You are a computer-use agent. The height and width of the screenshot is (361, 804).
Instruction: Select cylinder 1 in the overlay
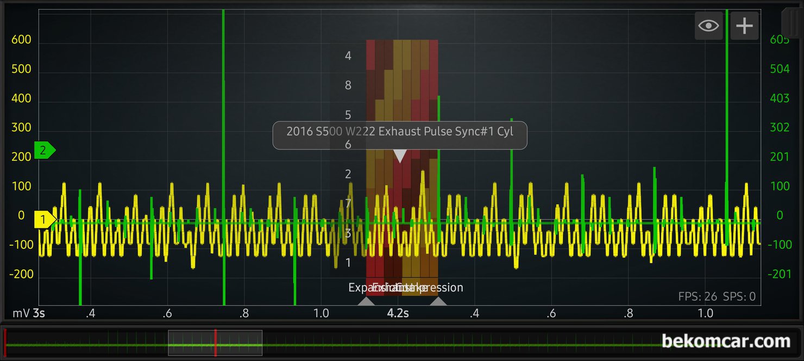tap(348, 263)
